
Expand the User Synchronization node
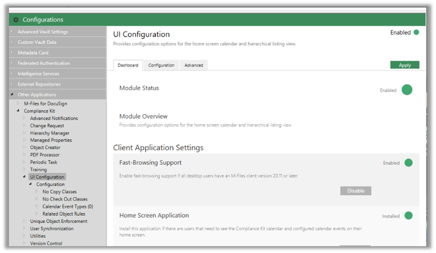pos(24,228)
